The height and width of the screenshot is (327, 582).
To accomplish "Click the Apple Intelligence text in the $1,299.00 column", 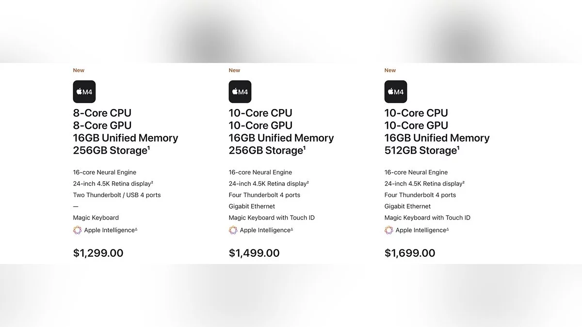I will (x=109, y=230).
